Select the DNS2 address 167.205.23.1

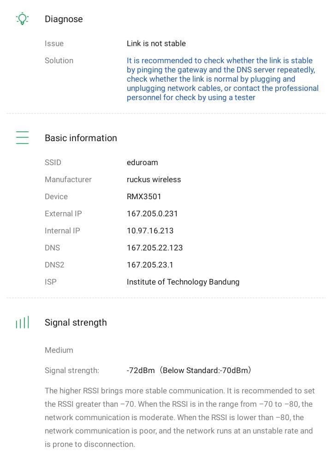point(150,265)
